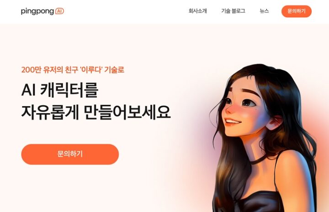Image resolution: width=329 pixels, height=212 pixels.
Task: Click the character's open eye
Action: pyautogui.click(x=248, y=103)
